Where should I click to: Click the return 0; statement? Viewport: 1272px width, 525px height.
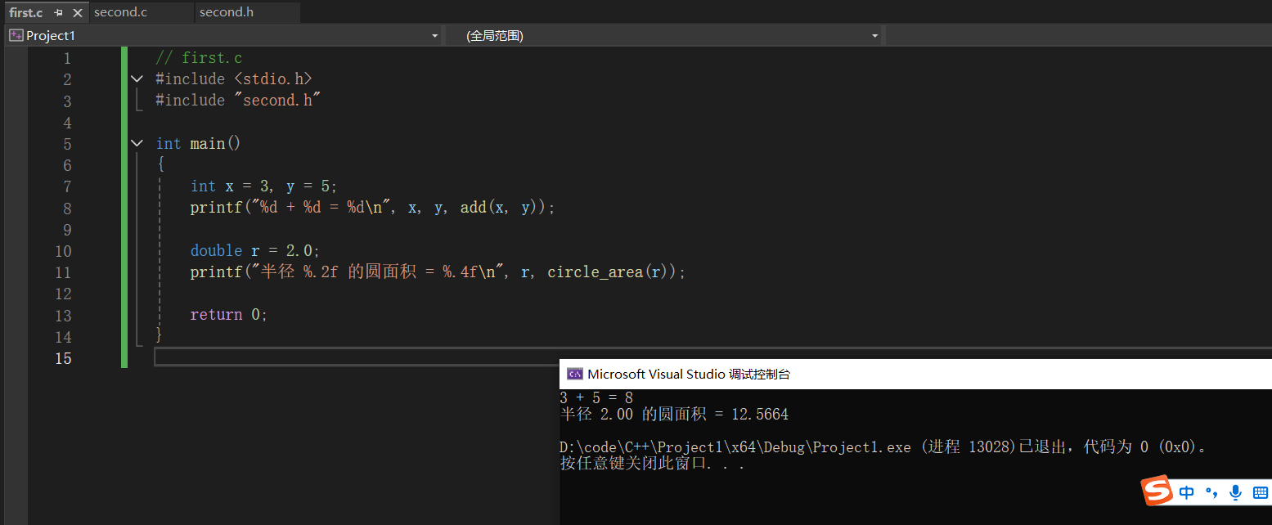coord(229,315)
